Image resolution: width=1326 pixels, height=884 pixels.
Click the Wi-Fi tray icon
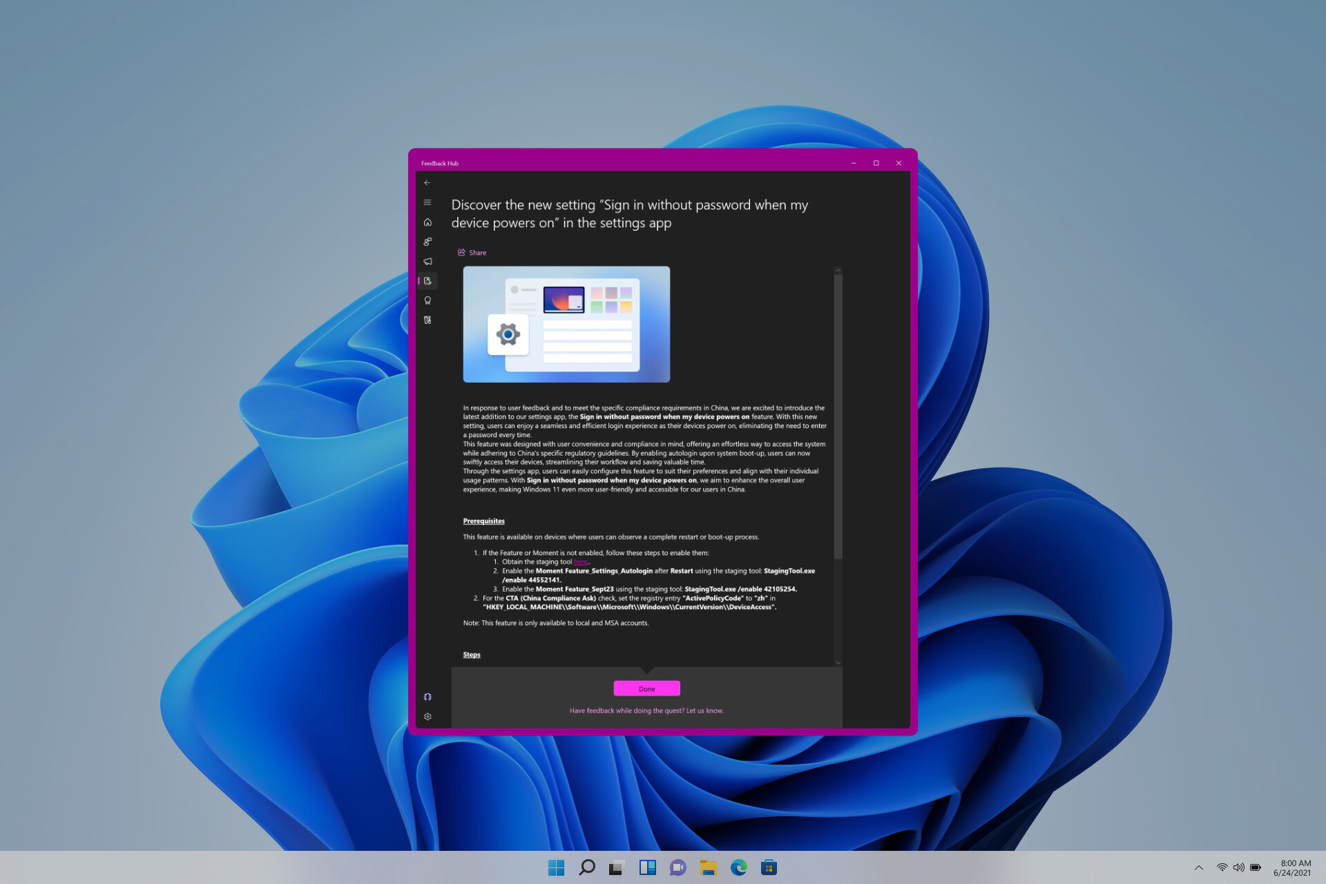(1222, 867)
